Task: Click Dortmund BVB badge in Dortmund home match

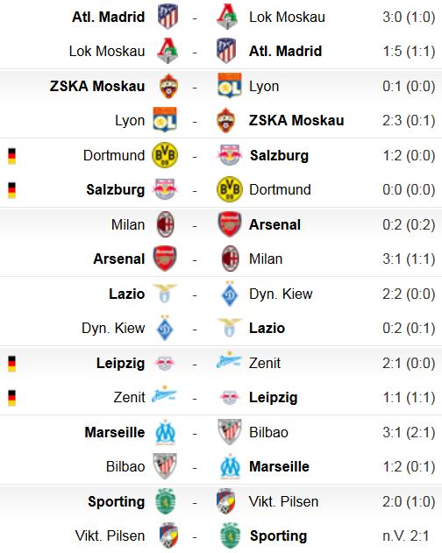Action: coord(165,155)
